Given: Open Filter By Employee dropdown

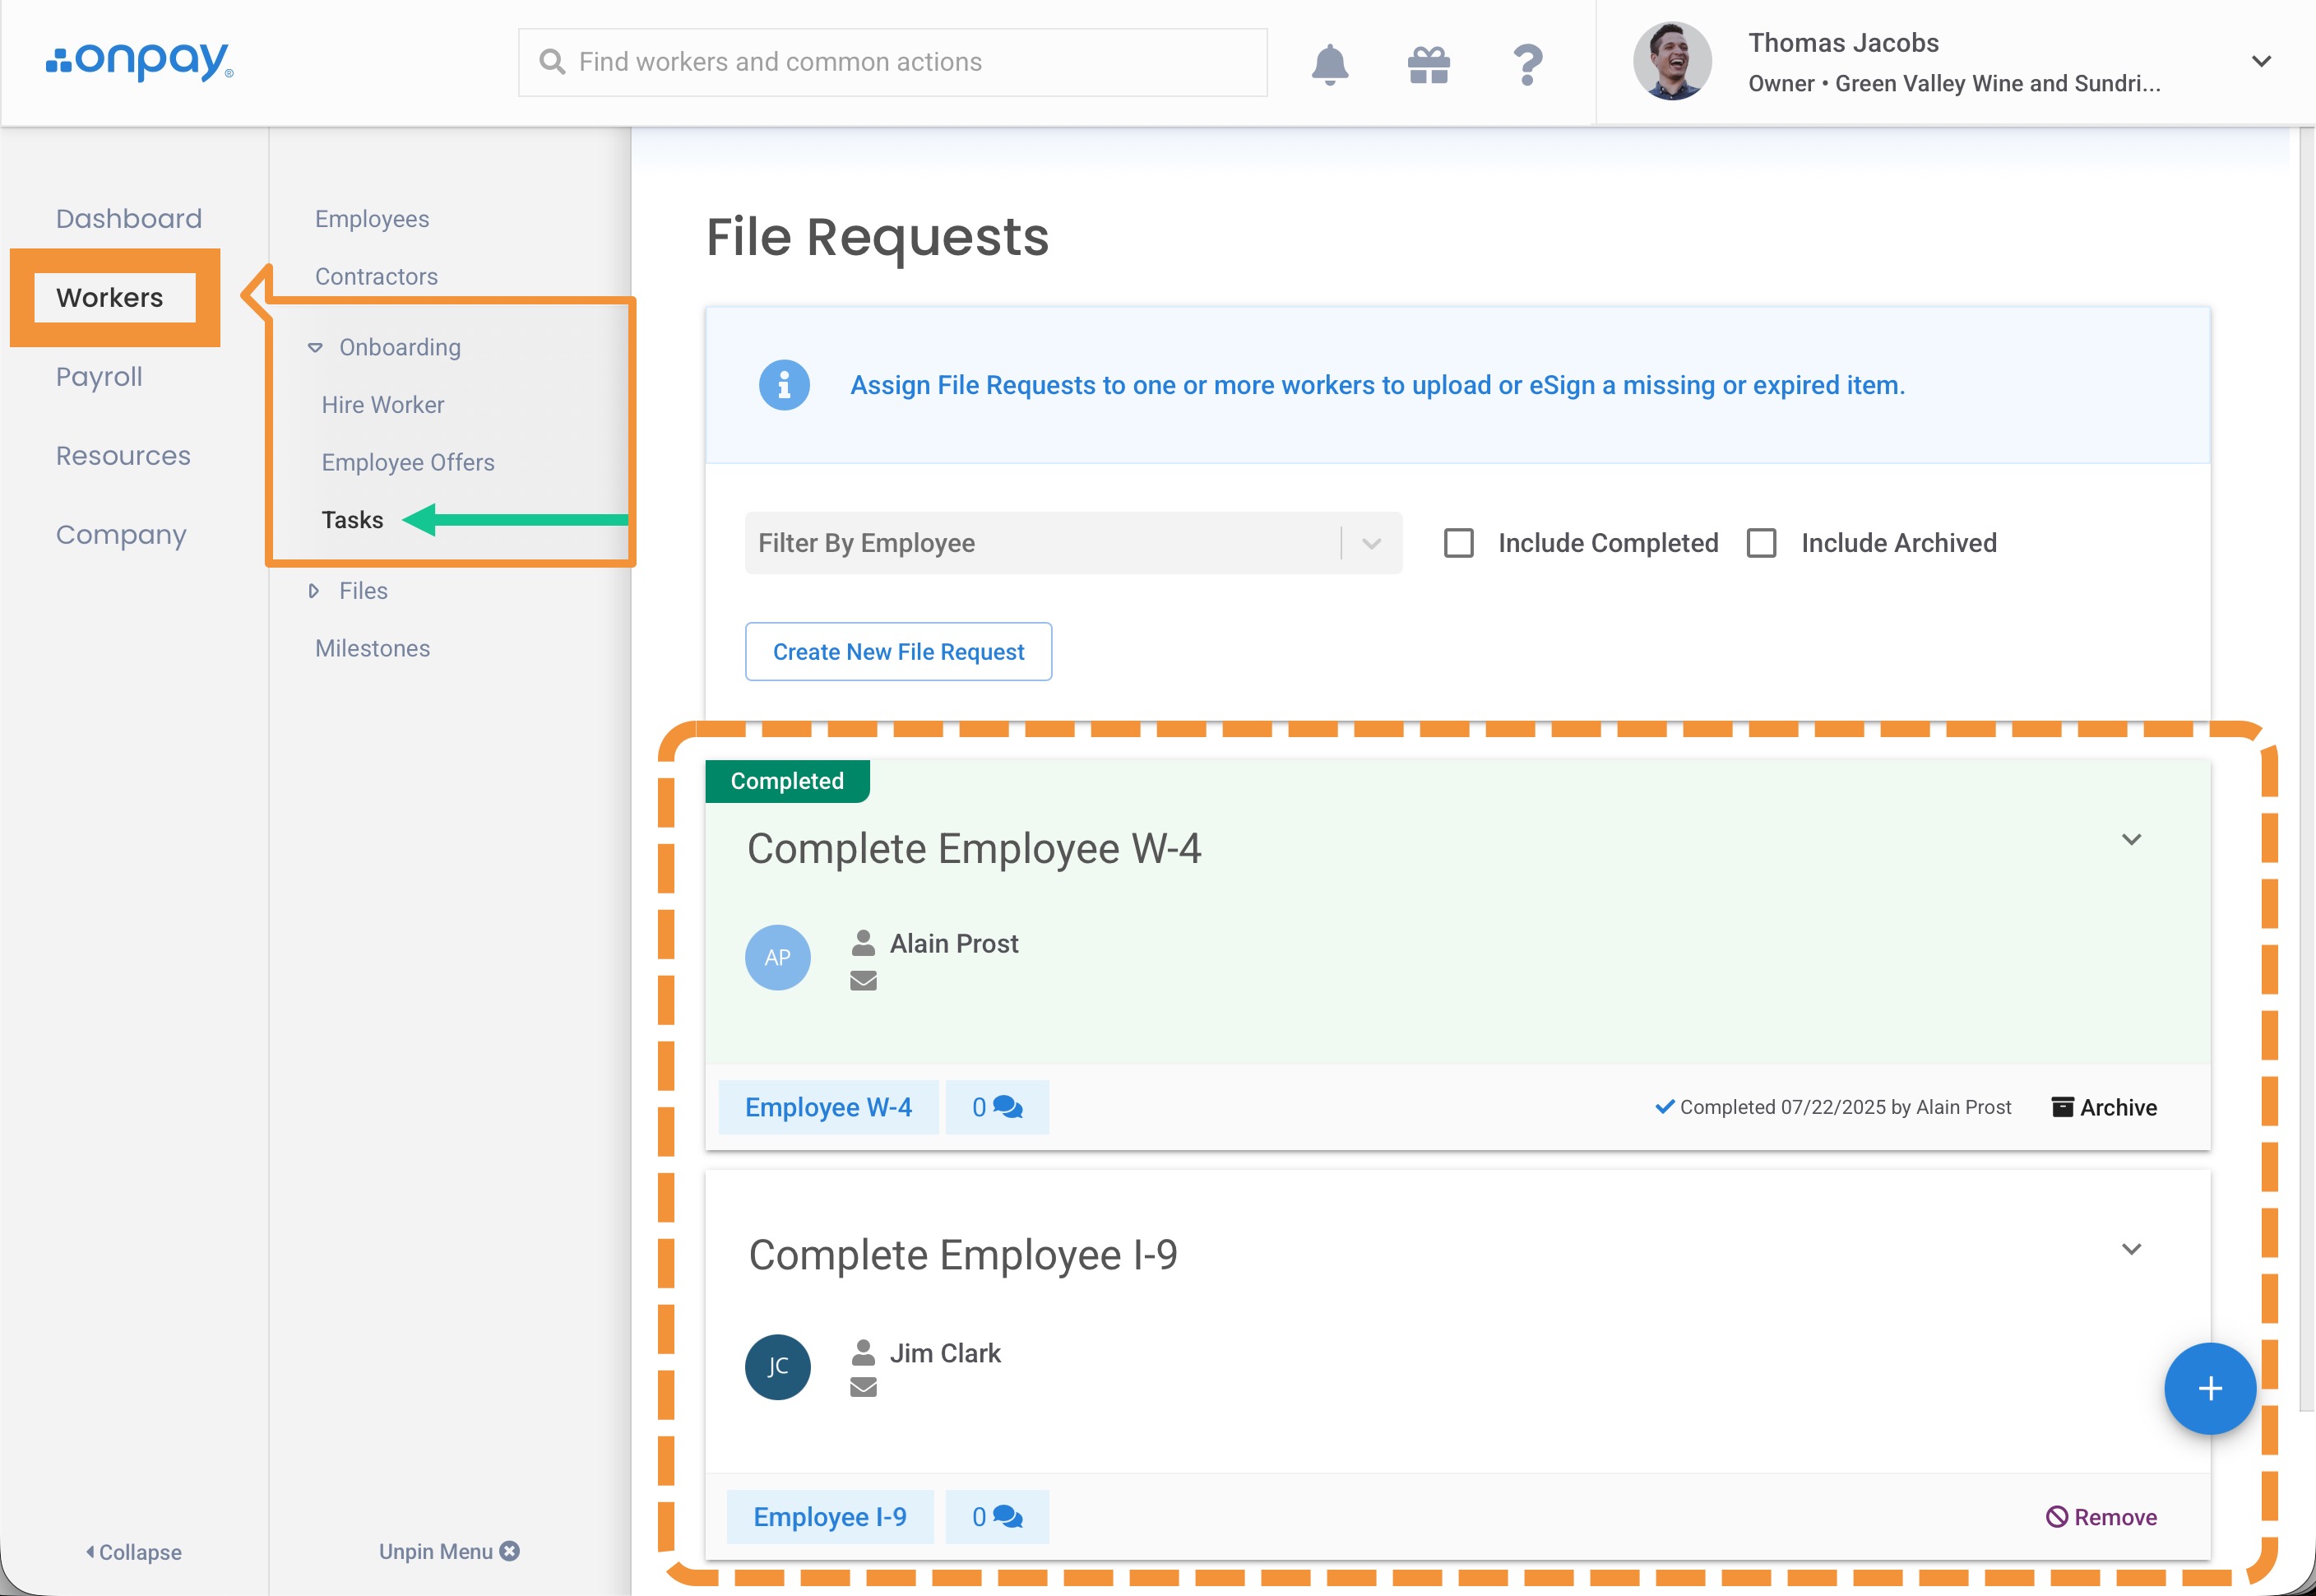Looking at the screenshot, I should point(1072,543).
